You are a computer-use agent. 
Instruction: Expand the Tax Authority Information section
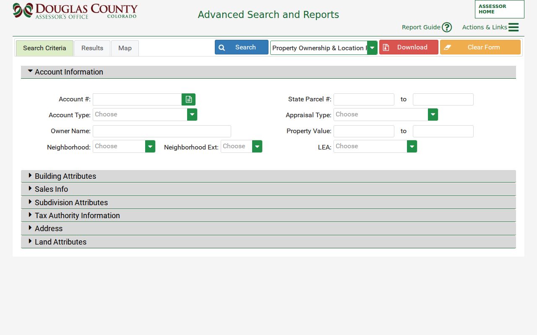coord(268,216)
